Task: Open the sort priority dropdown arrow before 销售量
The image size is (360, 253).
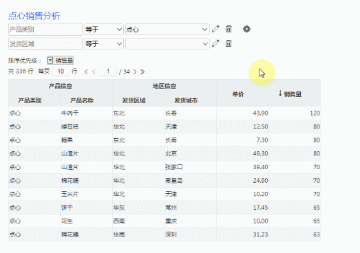Action: click(x=50, y=60)
